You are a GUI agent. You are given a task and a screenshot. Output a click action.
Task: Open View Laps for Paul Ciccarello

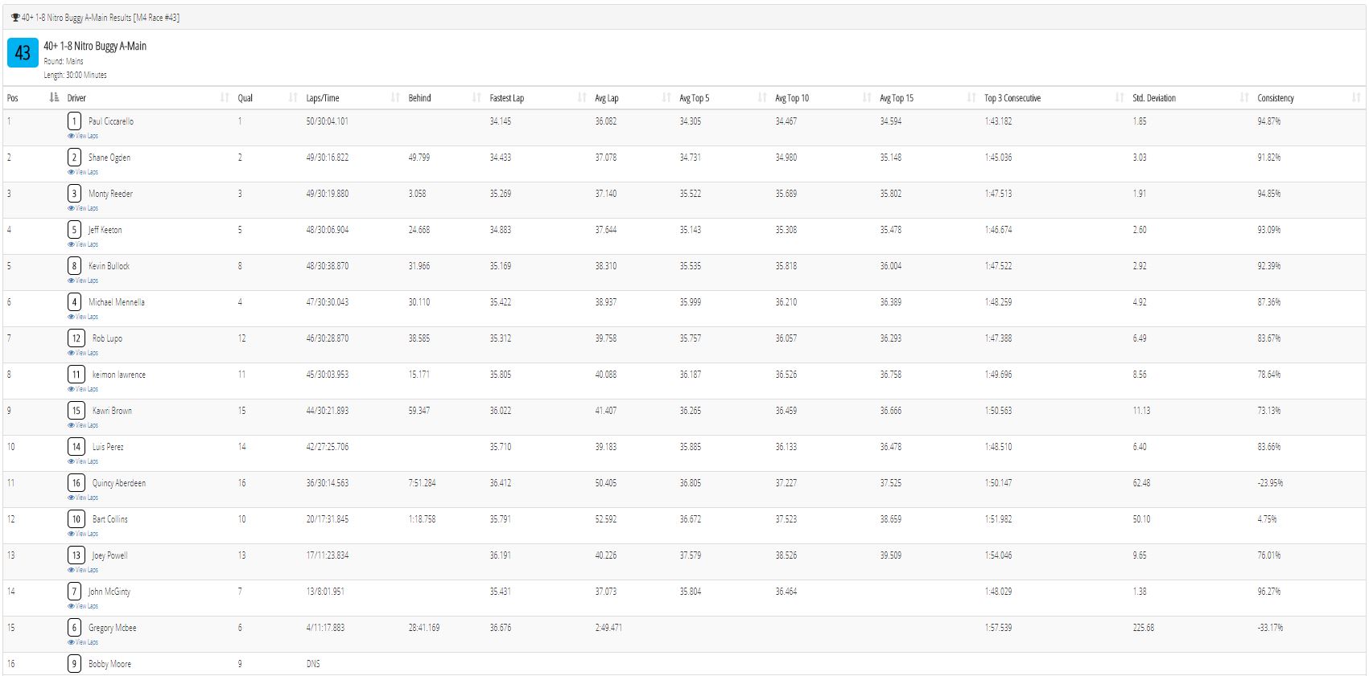pyautogui.click(x=83, y=136)
